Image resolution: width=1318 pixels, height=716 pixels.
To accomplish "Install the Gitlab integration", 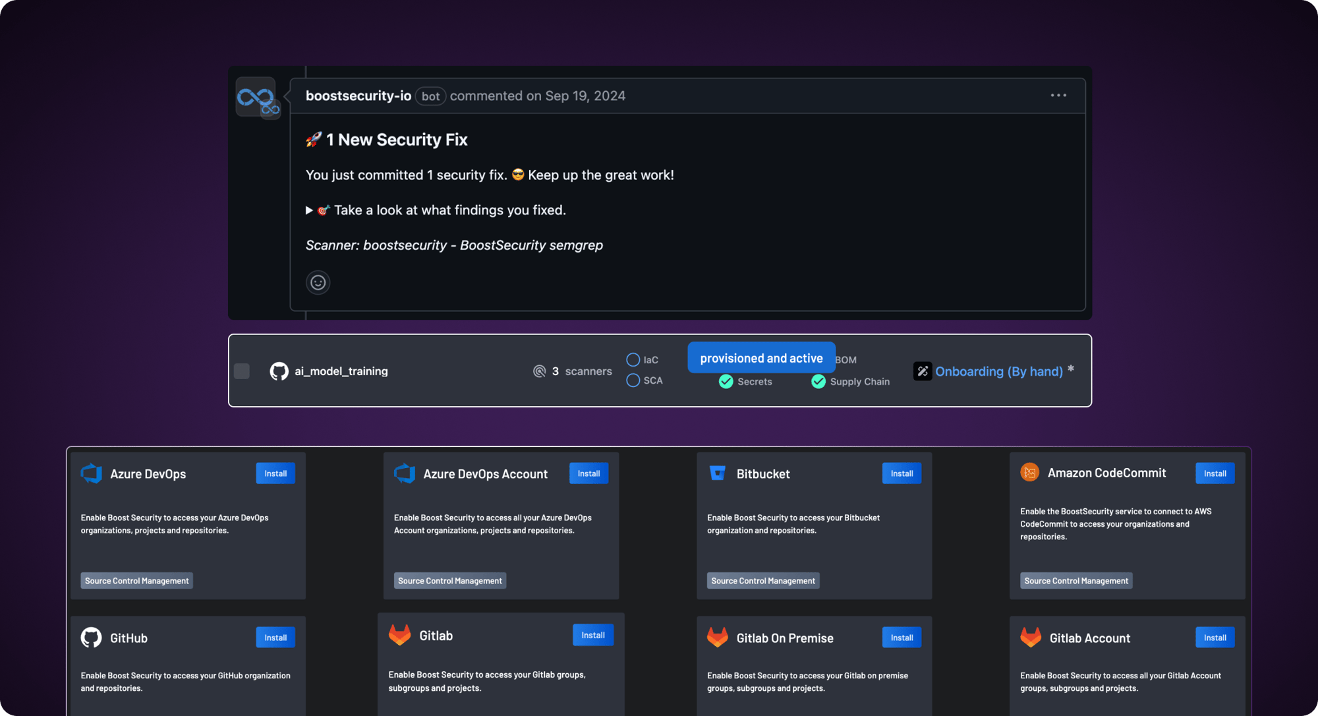I will [593, 635].
